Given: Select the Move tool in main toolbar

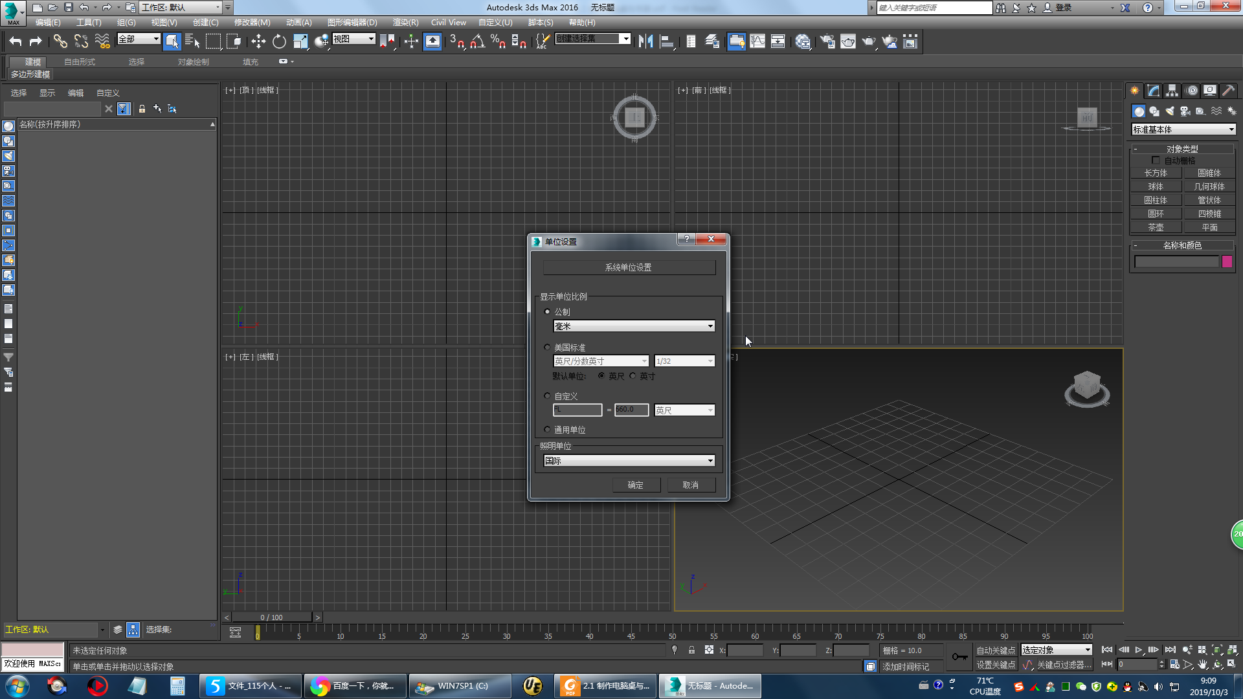Looking at the screenshot, I should (258, 41).
